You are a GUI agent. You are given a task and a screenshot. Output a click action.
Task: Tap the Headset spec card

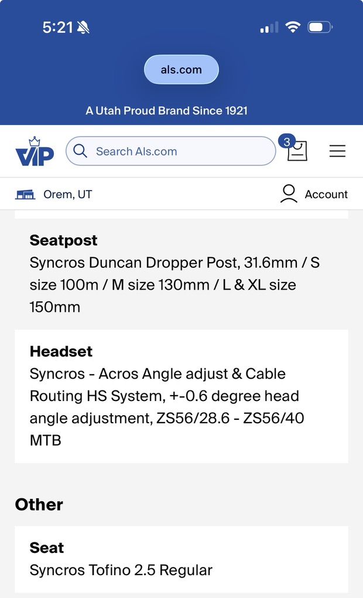point(181,396)
